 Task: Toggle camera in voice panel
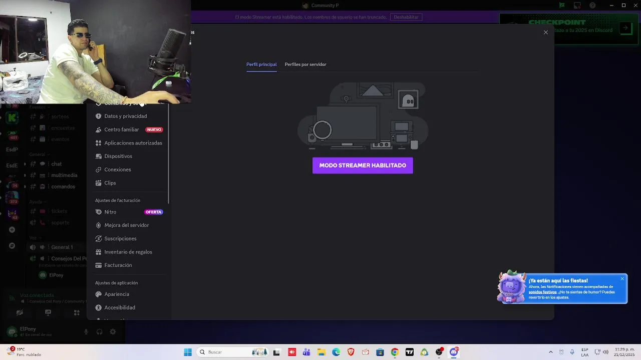click(20, 313)
